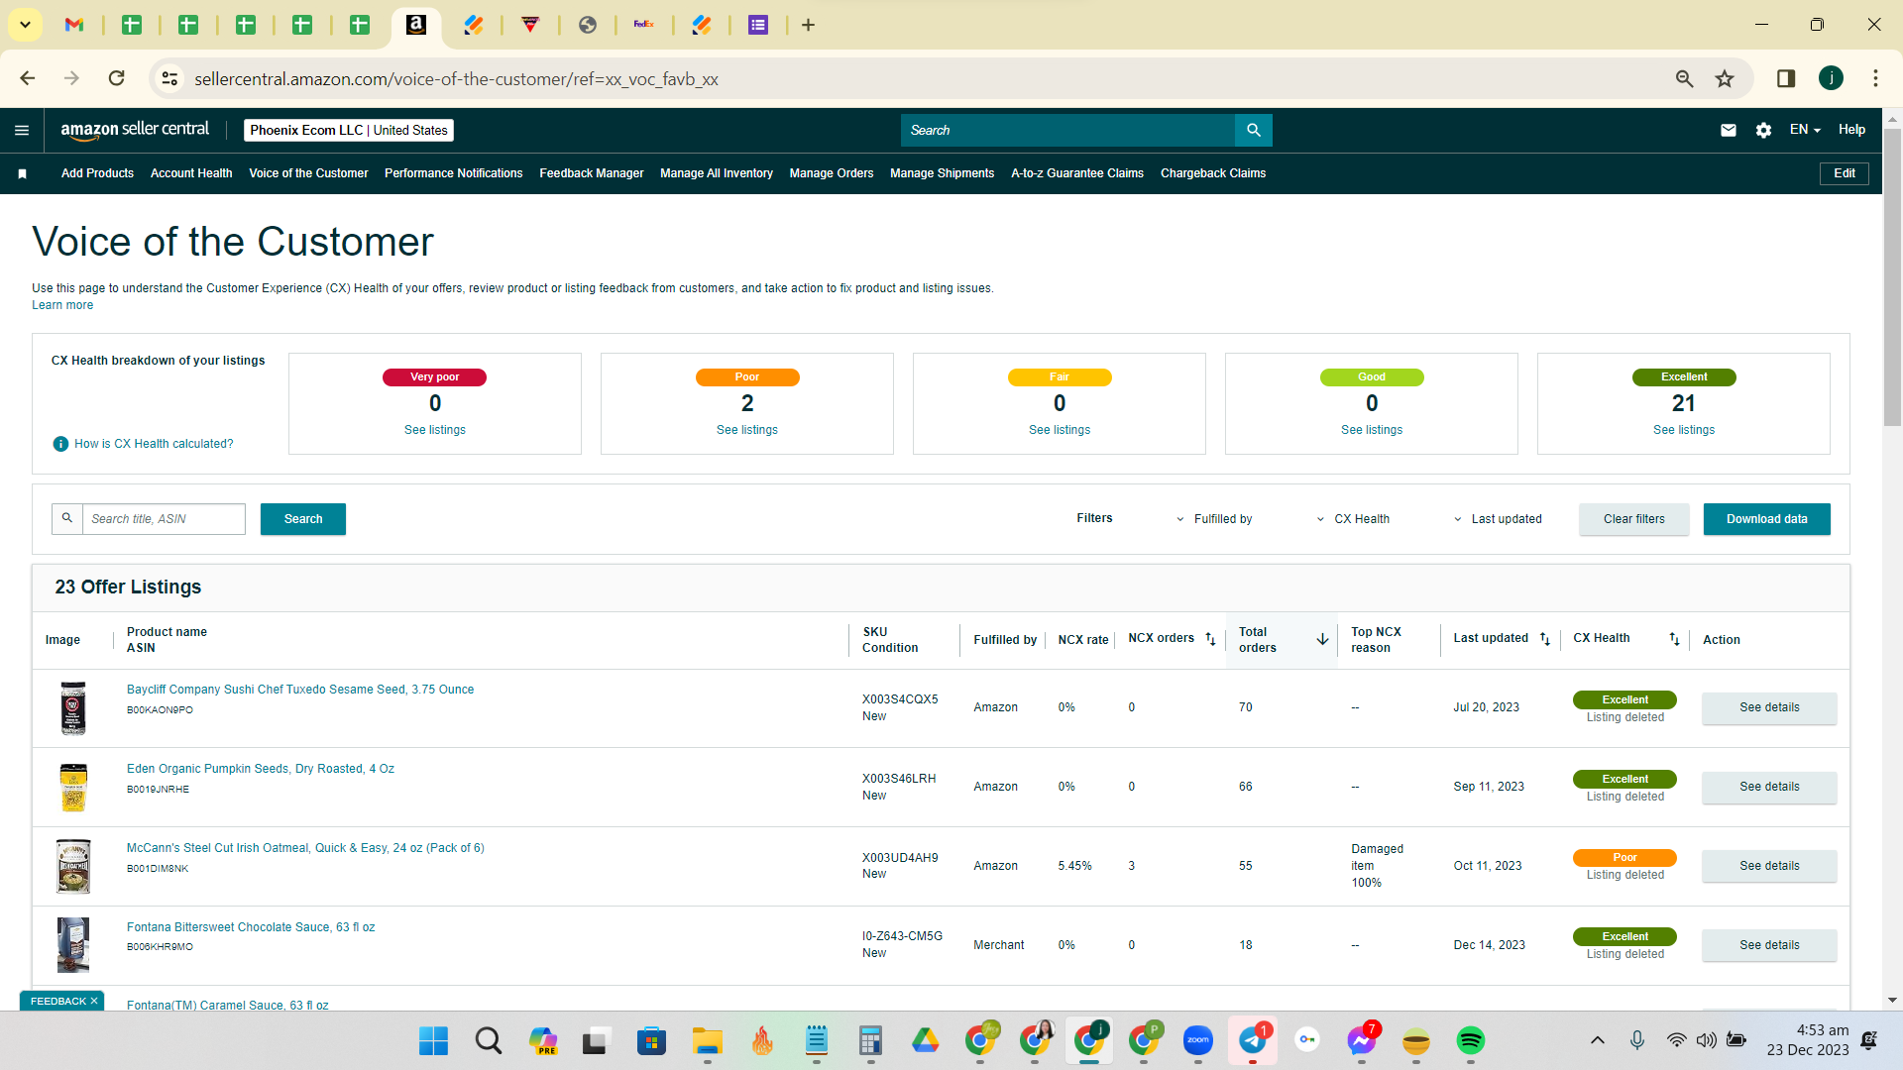Screen dimensions: 1903x1070
Task: Click the Windows Start button
Action: coord(433,1040)
